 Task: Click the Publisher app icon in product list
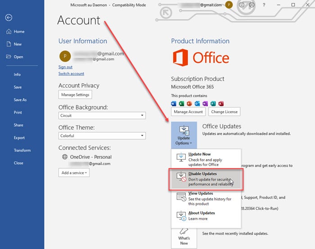[213, 103]
